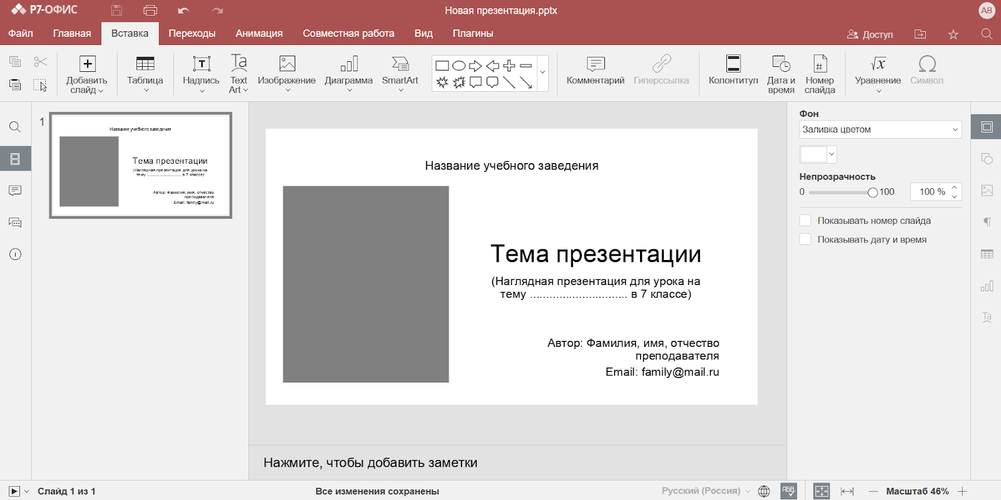Enable Показывать номер слайда checkbox

[x=805, y=220]
